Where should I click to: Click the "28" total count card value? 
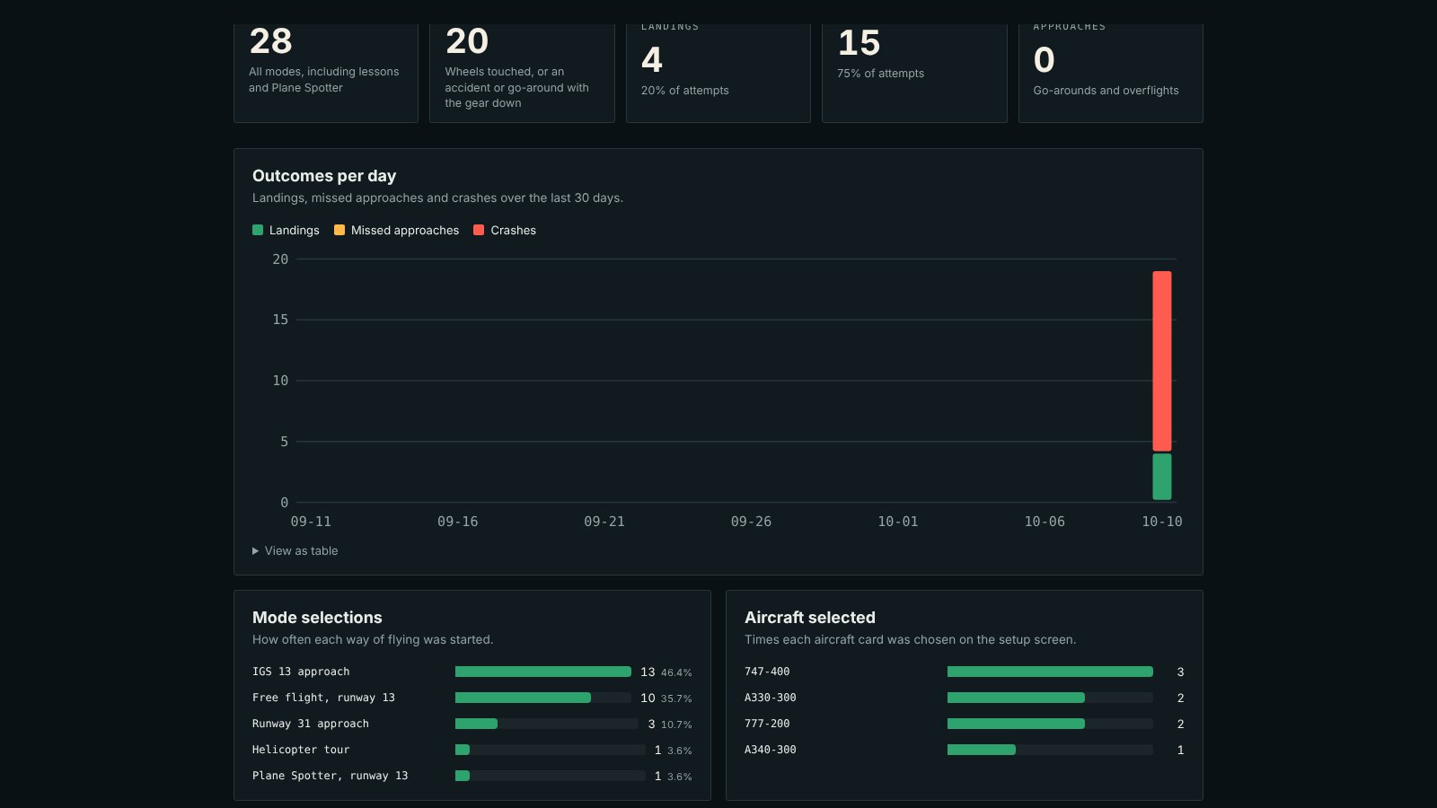pos(271,41)
